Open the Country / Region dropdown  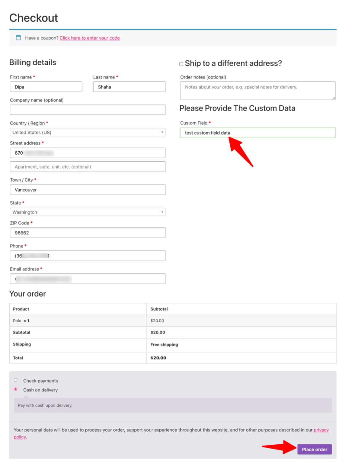[88, 132]
